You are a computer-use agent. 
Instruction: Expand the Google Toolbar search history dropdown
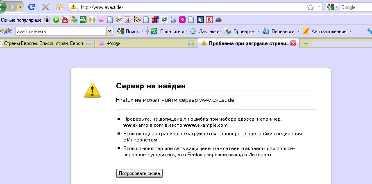coord(109,31)
